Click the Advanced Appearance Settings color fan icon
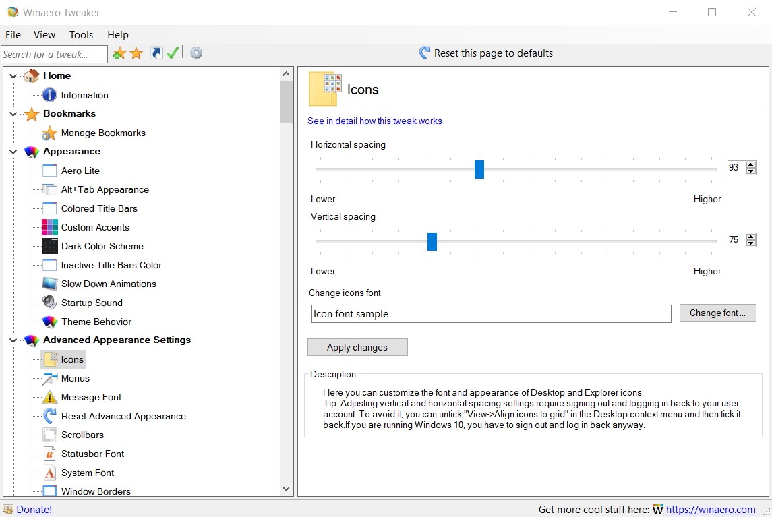772x517 pixels. (32, 340)
